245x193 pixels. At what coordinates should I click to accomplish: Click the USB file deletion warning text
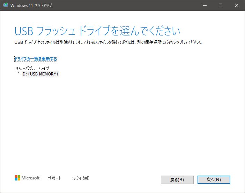tap(108, 42)
